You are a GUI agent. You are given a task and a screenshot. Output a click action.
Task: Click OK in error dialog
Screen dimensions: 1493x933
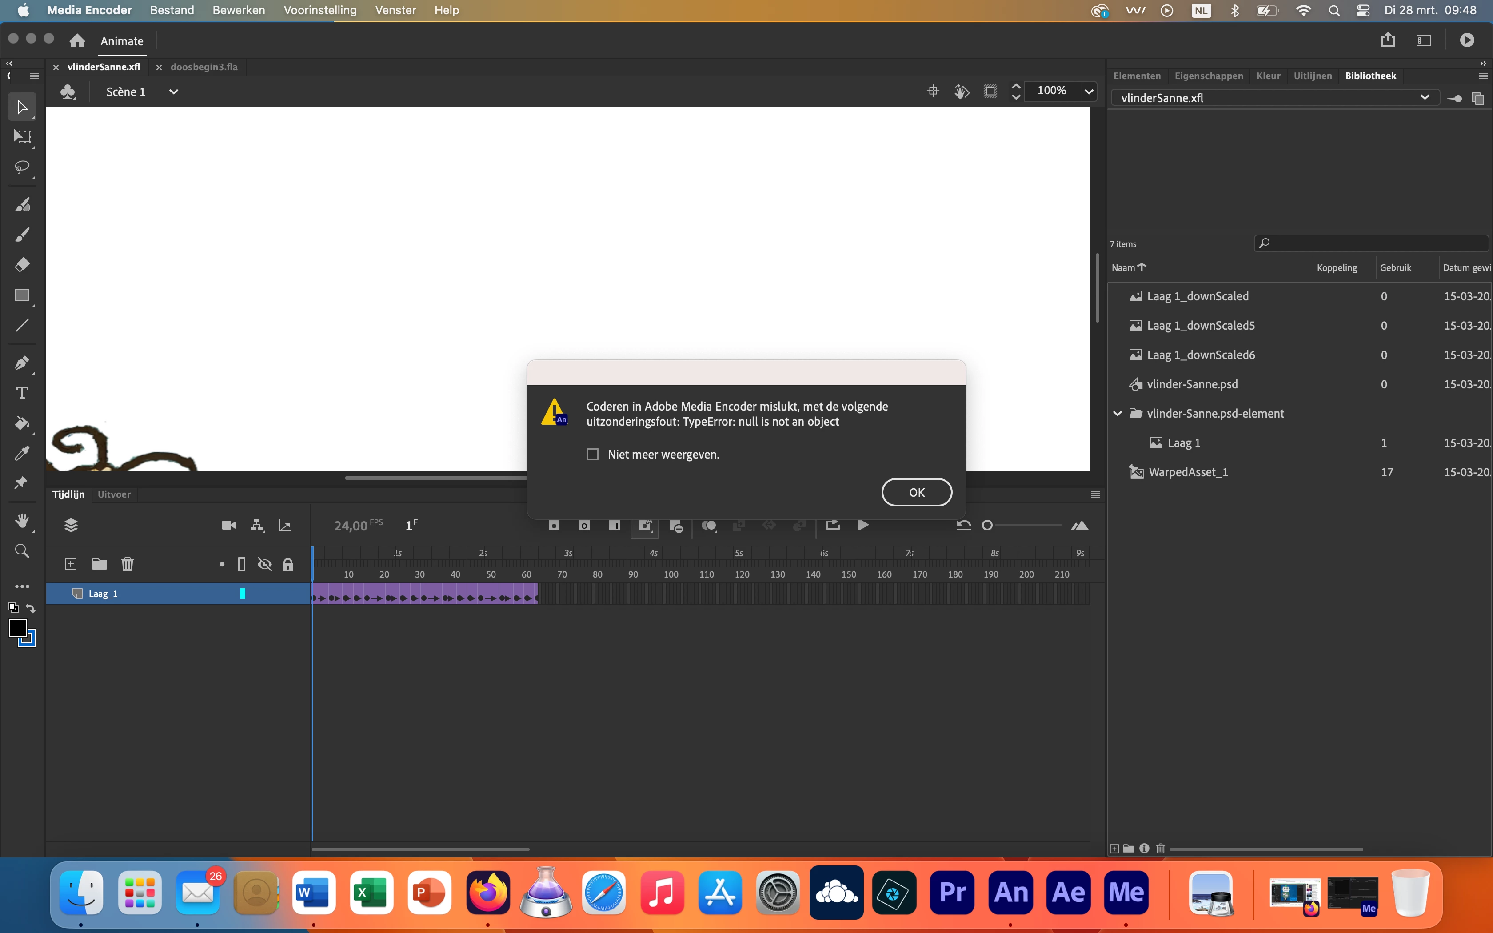pyautogui.click(x=916, y=492)
